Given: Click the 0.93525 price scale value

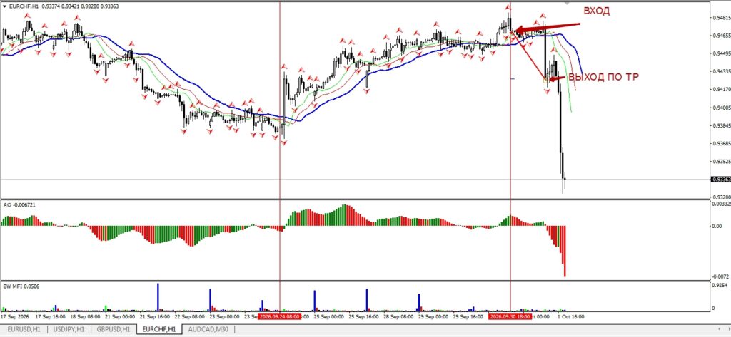Looking at the screenshot, I should 721,162.
